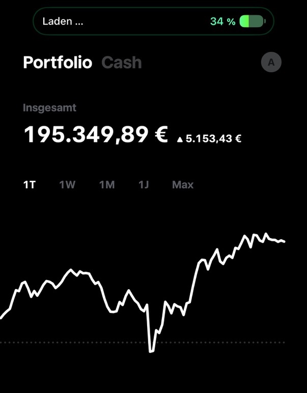The height and width of the screenshot is (393, 307).
Task: Select the 1M time range
Action: tap(107, 185)
